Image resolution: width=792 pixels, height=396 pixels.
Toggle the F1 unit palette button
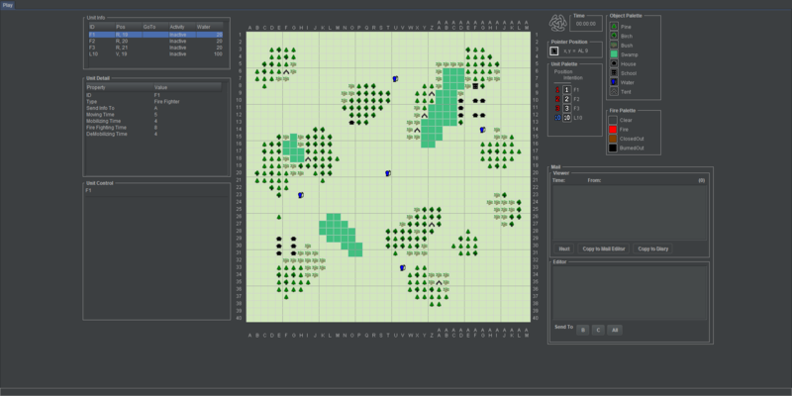(566, 90)
